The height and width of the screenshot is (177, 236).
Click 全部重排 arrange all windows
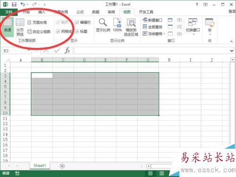pyautogui.click(x=152, y=27)
